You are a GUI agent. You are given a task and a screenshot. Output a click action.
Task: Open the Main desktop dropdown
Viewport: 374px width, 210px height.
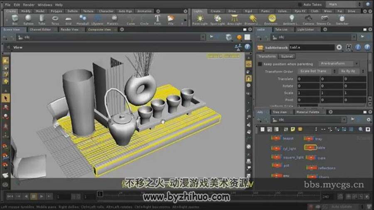pyautogui.click(x=344, y=4)
